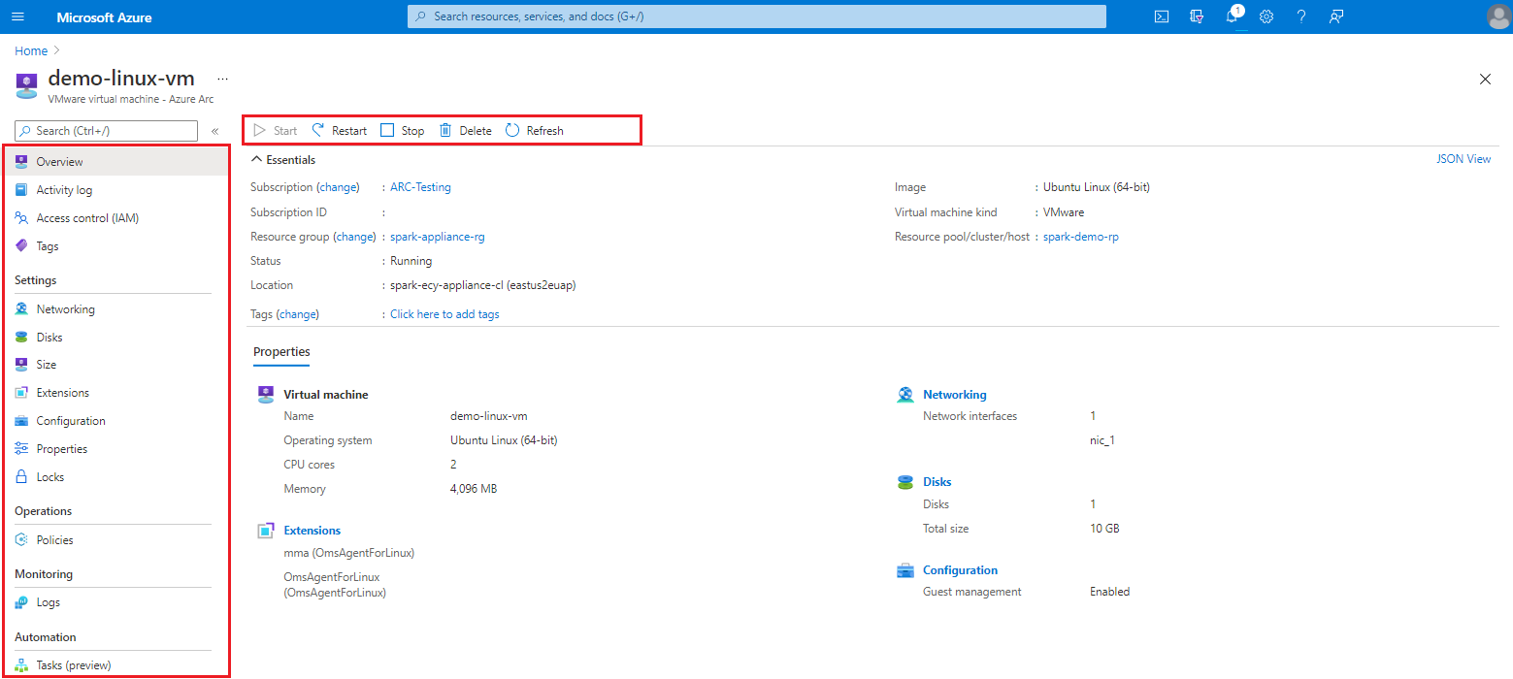Click the Virtual machine section icon
The height and width of the screenshot is (679, 1513).
pos(266,394)
